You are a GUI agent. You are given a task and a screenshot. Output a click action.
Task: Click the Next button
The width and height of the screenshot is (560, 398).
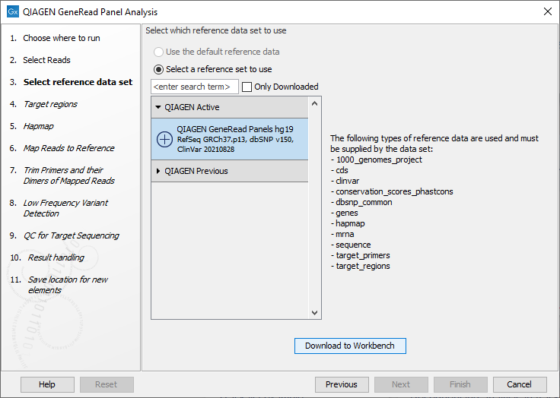click(x=401, y=384)
